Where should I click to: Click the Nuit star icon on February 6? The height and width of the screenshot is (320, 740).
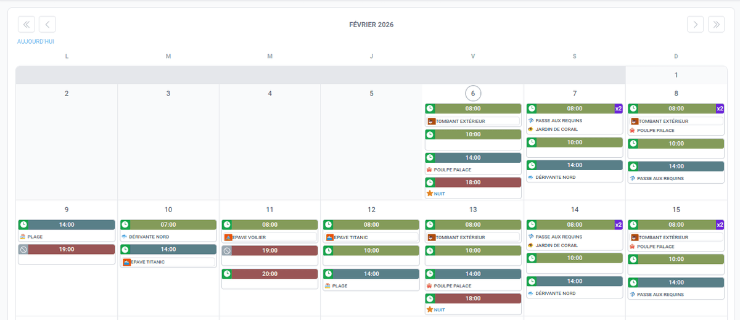430,194
